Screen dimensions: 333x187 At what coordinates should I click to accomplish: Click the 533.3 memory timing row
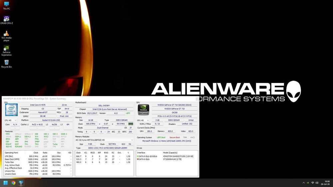[104, 159]
